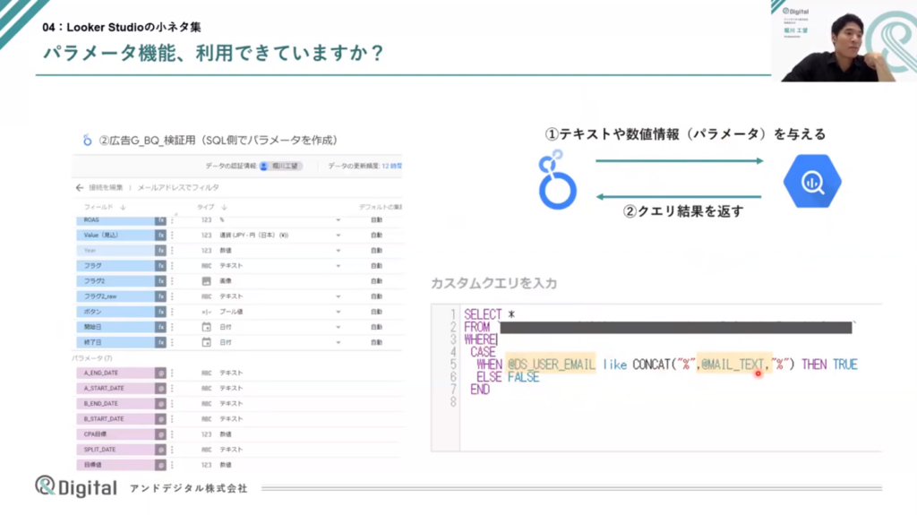Click the Looker Studio logo in the diagram
917x515 pixels.
[x=557, y=179]
